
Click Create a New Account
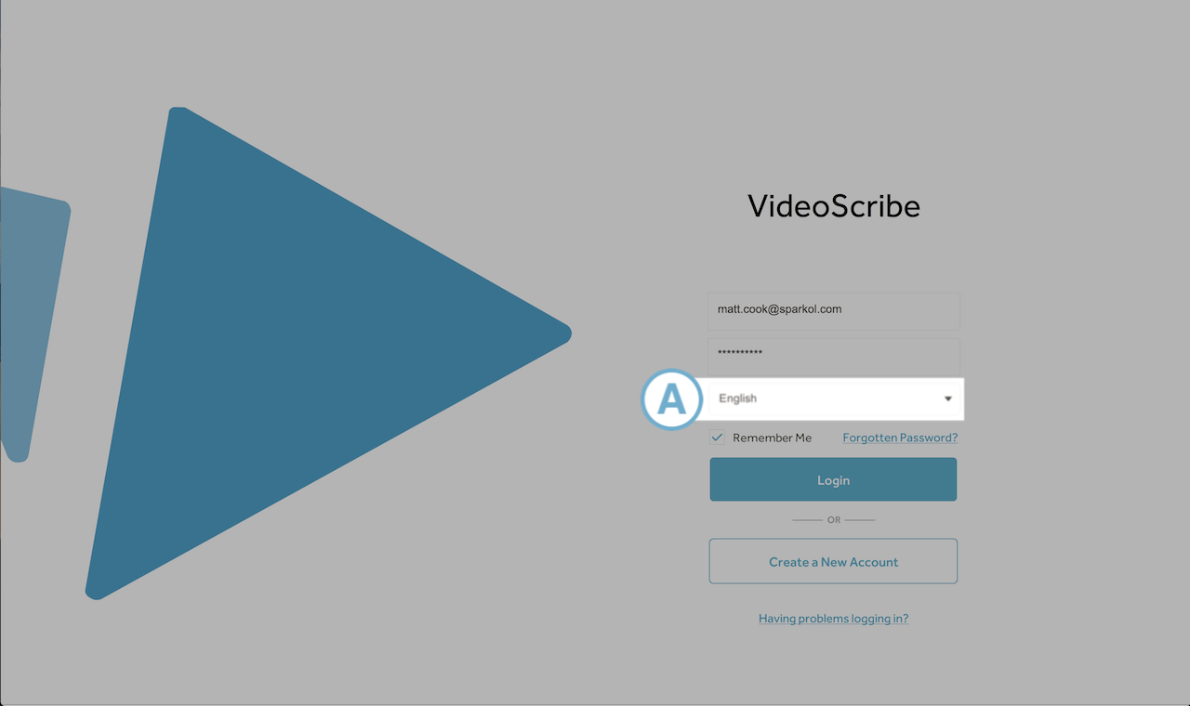[x=833, y=562]
